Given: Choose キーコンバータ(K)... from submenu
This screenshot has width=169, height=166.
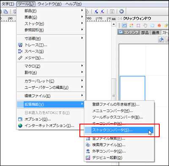Looking at the screenshot, I should [119, 124].
